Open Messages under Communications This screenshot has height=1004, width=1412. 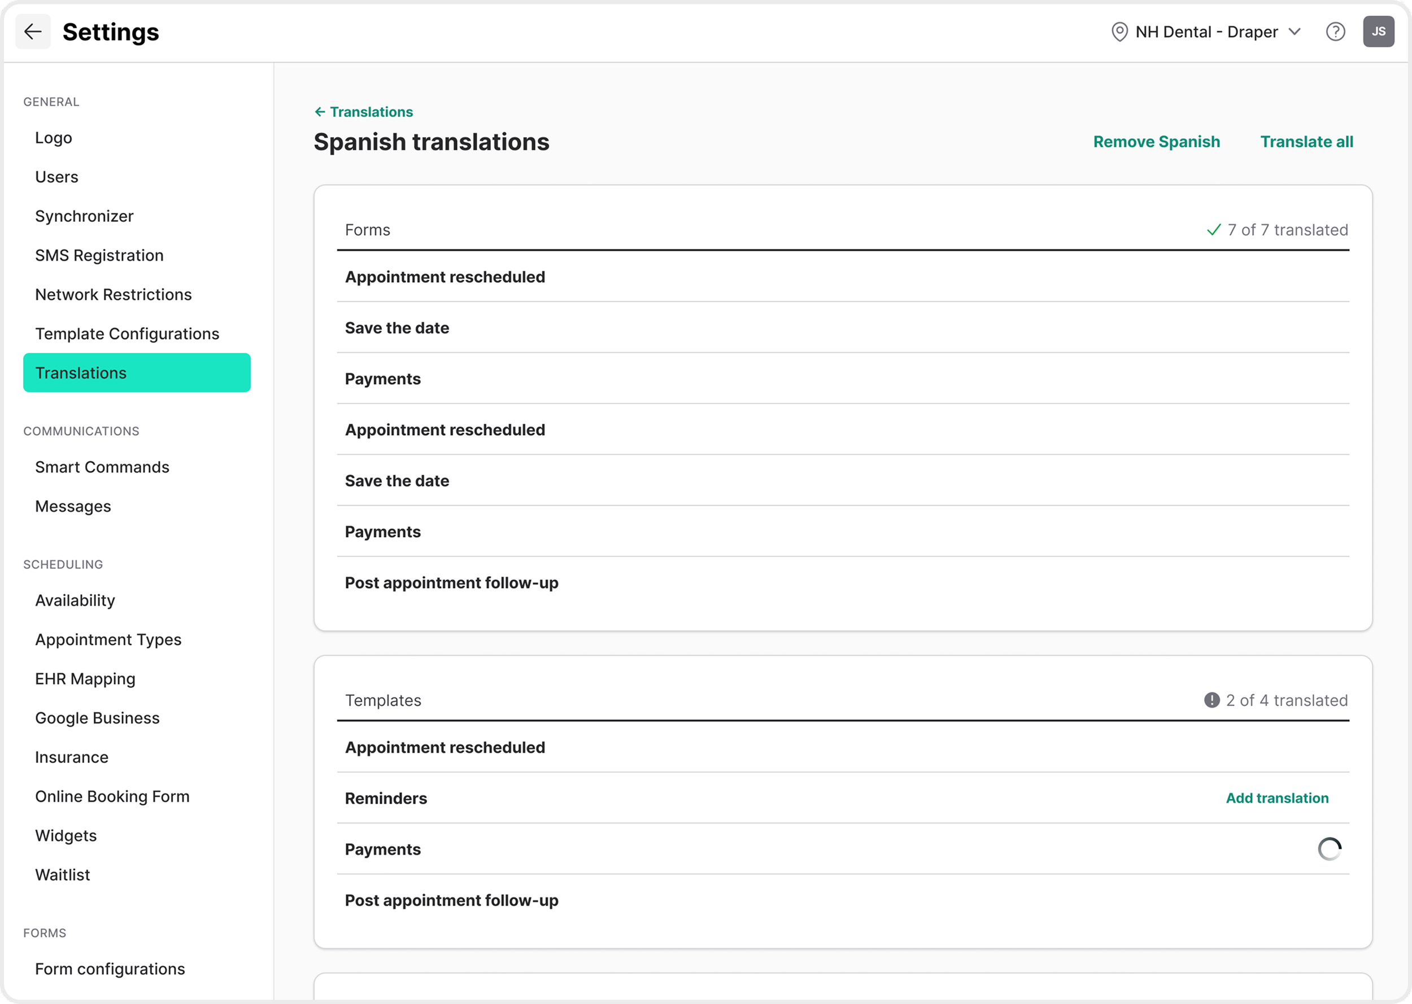click(x=137, y=506)
